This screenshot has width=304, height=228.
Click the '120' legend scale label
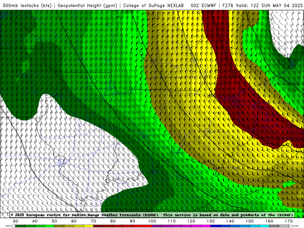click(191, 221)
